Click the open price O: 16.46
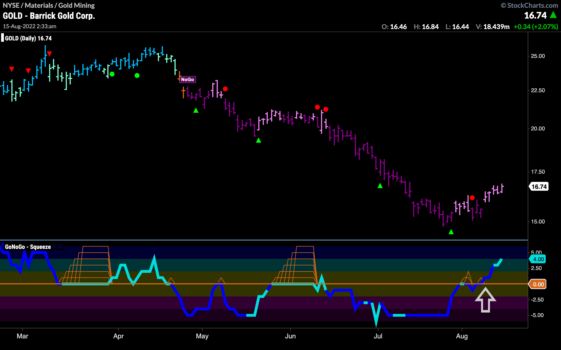Image resolution: width=561 pixels, height=350 pixels. tap(394, 27)
